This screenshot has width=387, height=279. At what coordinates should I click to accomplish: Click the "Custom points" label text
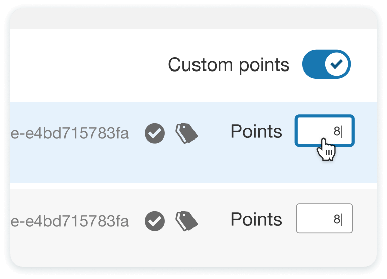229,65
